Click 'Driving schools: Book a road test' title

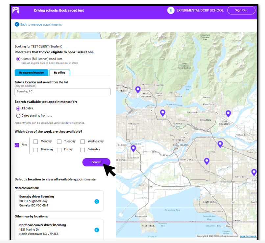(x=59, y=10)
